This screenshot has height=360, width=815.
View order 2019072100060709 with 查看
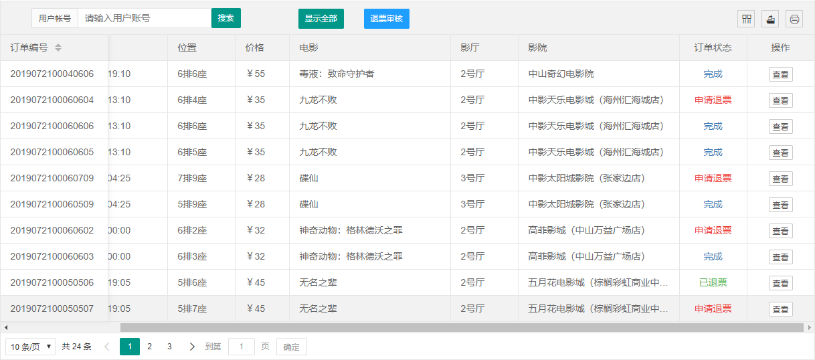tap(780, 179)
